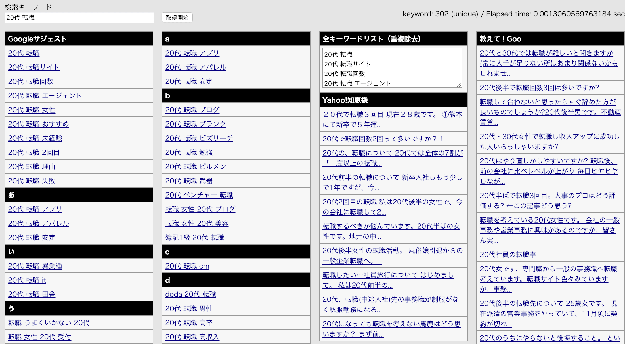Open 20代 転職 失敗 link
The image size is (625, 344).
[32, 181]
